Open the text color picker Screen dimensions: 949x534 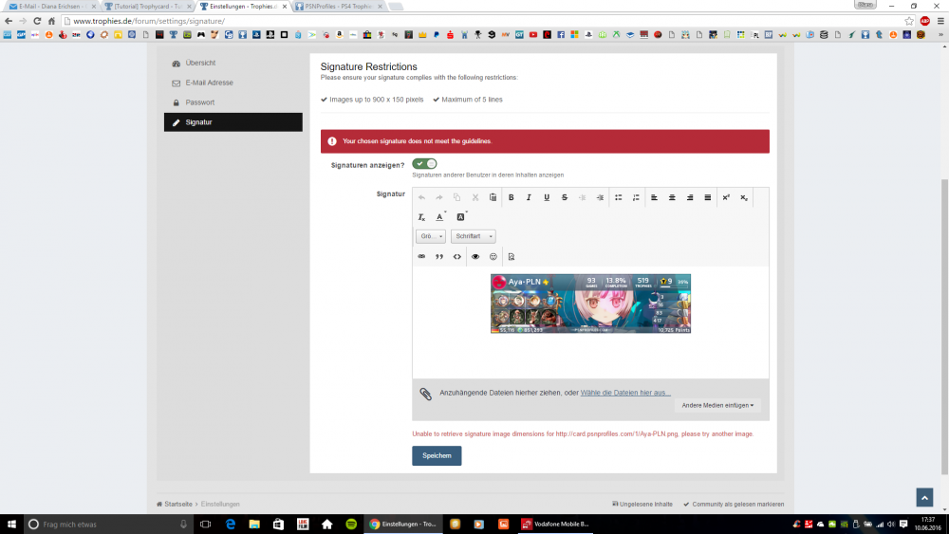tap(440, 217)
